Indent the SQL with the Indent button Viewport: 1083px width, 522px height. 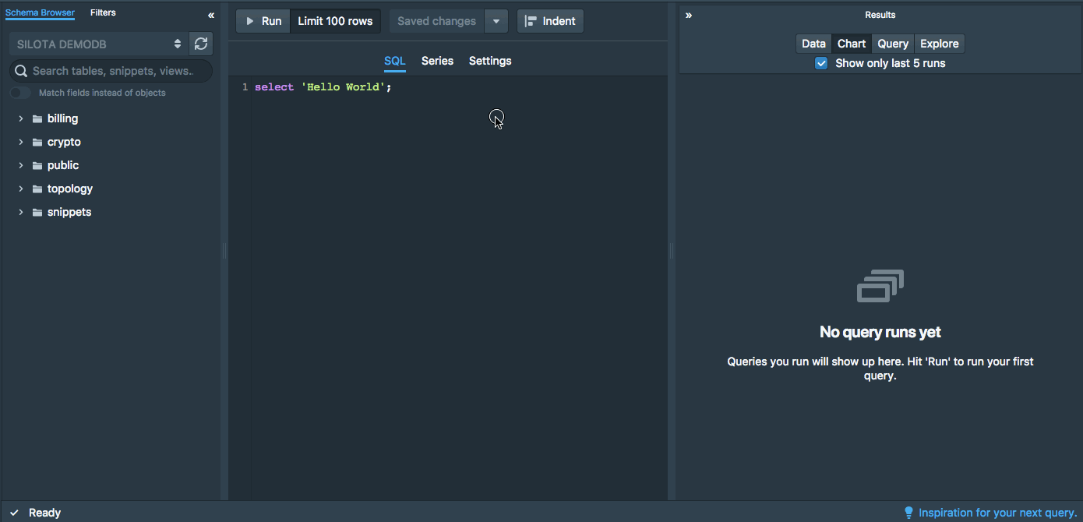click(550, 21)
